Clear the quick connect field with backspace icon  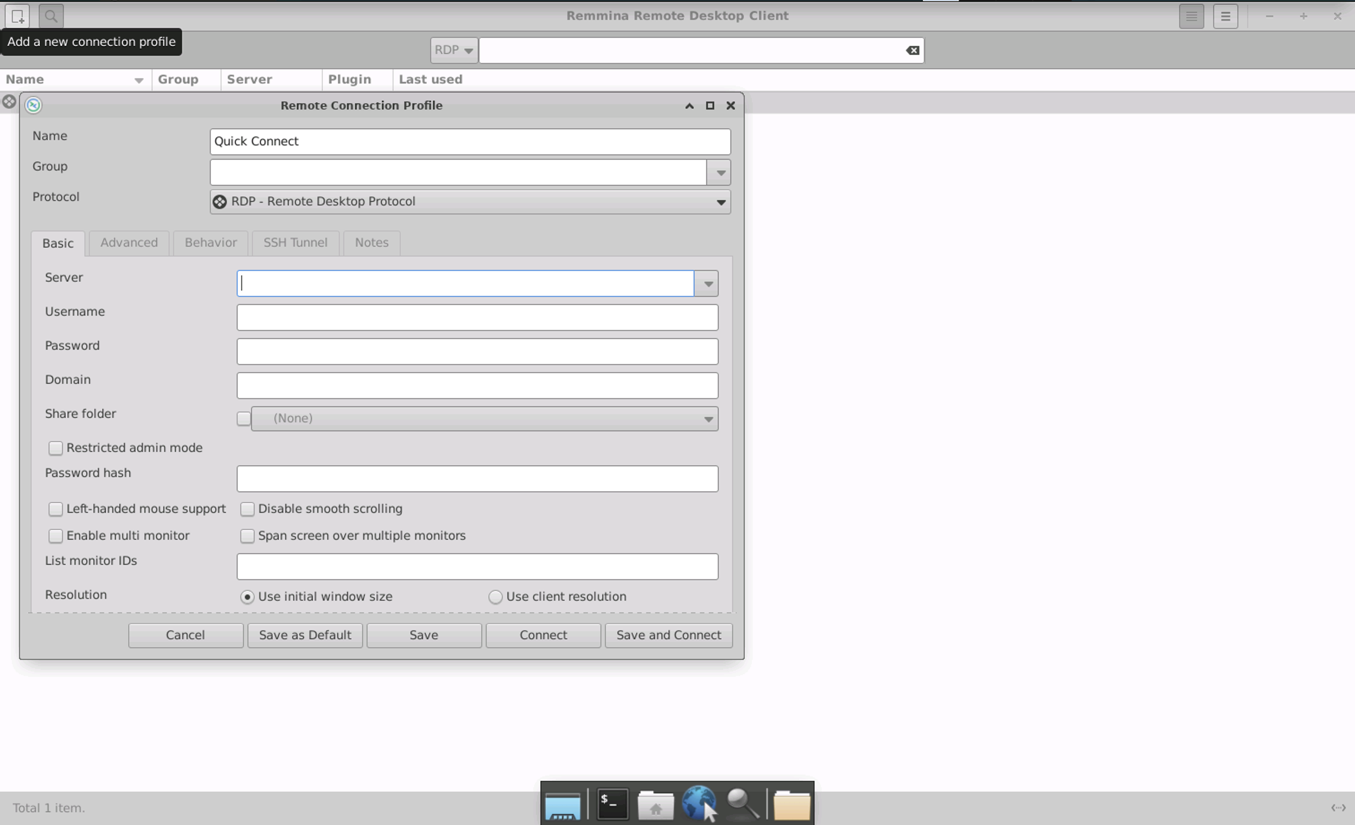[x=912, y=50]
